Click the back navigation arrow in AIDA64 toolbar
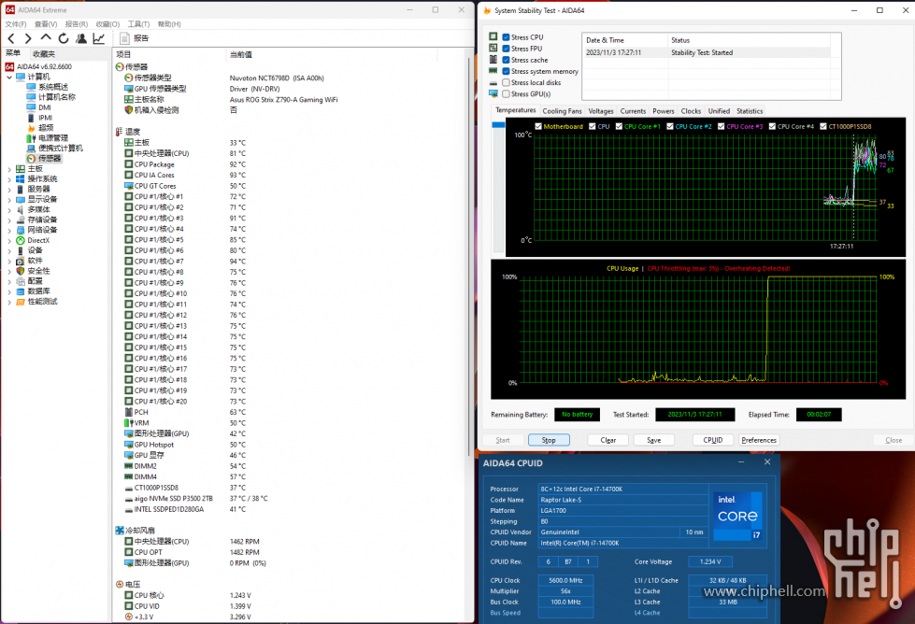Image resolution: width=915 pixels, height=624 pixels. [11, 38]
